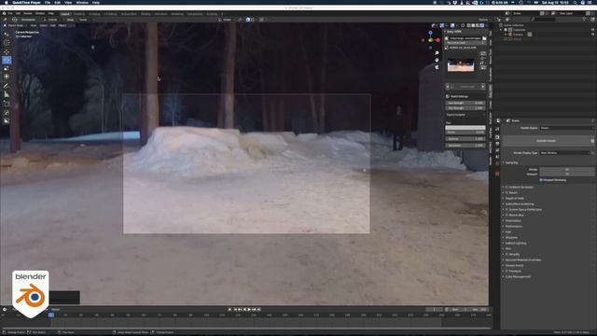Click the viewport zoom magnifier gizmo
Screen dimensions: 597x336
point(437,53)
